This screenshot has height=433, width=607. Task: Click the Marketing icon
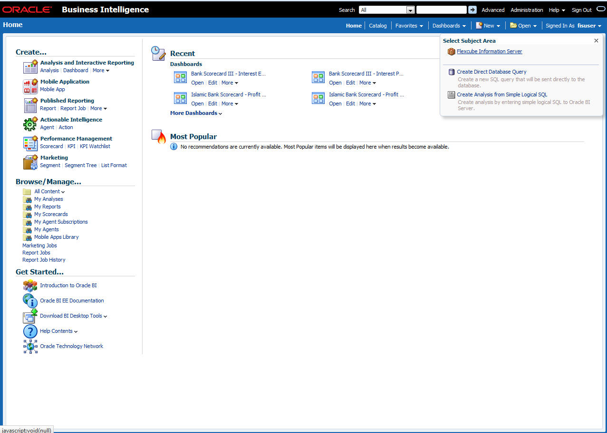[30, 162]
